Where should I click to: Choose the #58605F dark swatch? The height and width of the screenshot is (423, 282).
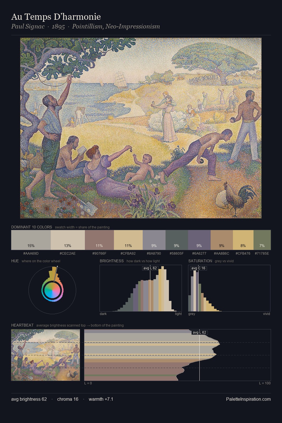177,240
